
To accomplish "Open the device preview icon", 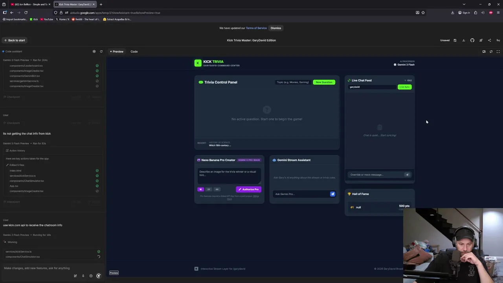I will pos(484,51).
